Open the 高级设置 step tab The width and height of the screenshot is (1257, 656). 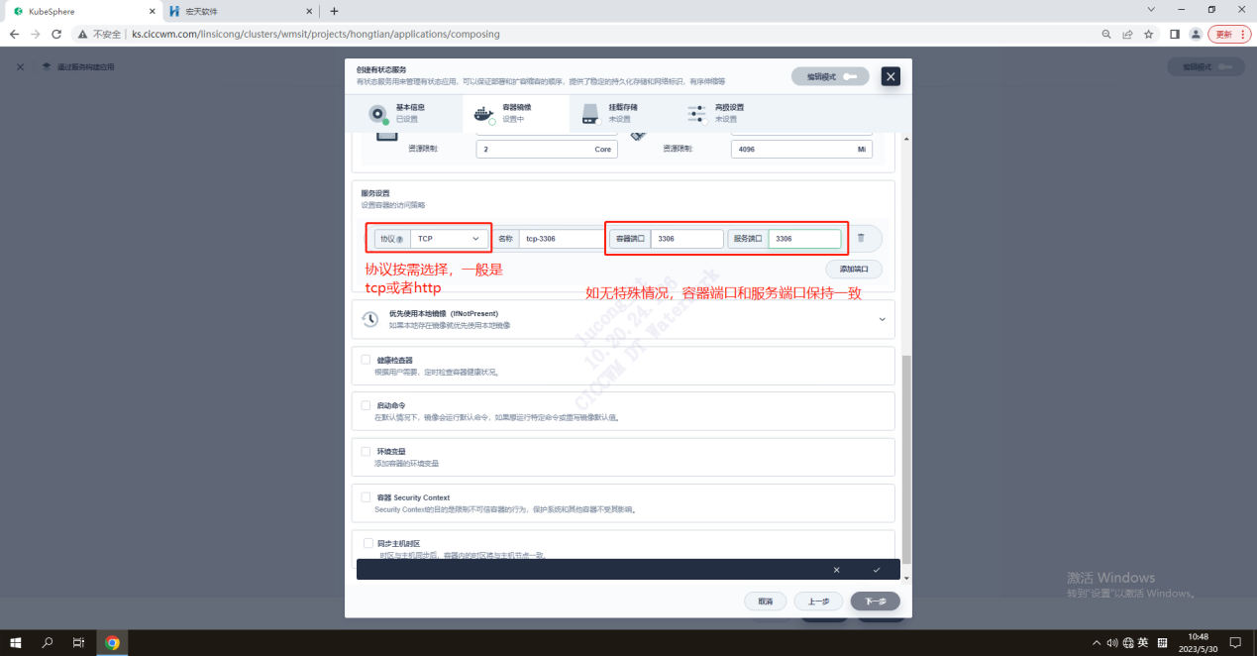click(728, 113)
